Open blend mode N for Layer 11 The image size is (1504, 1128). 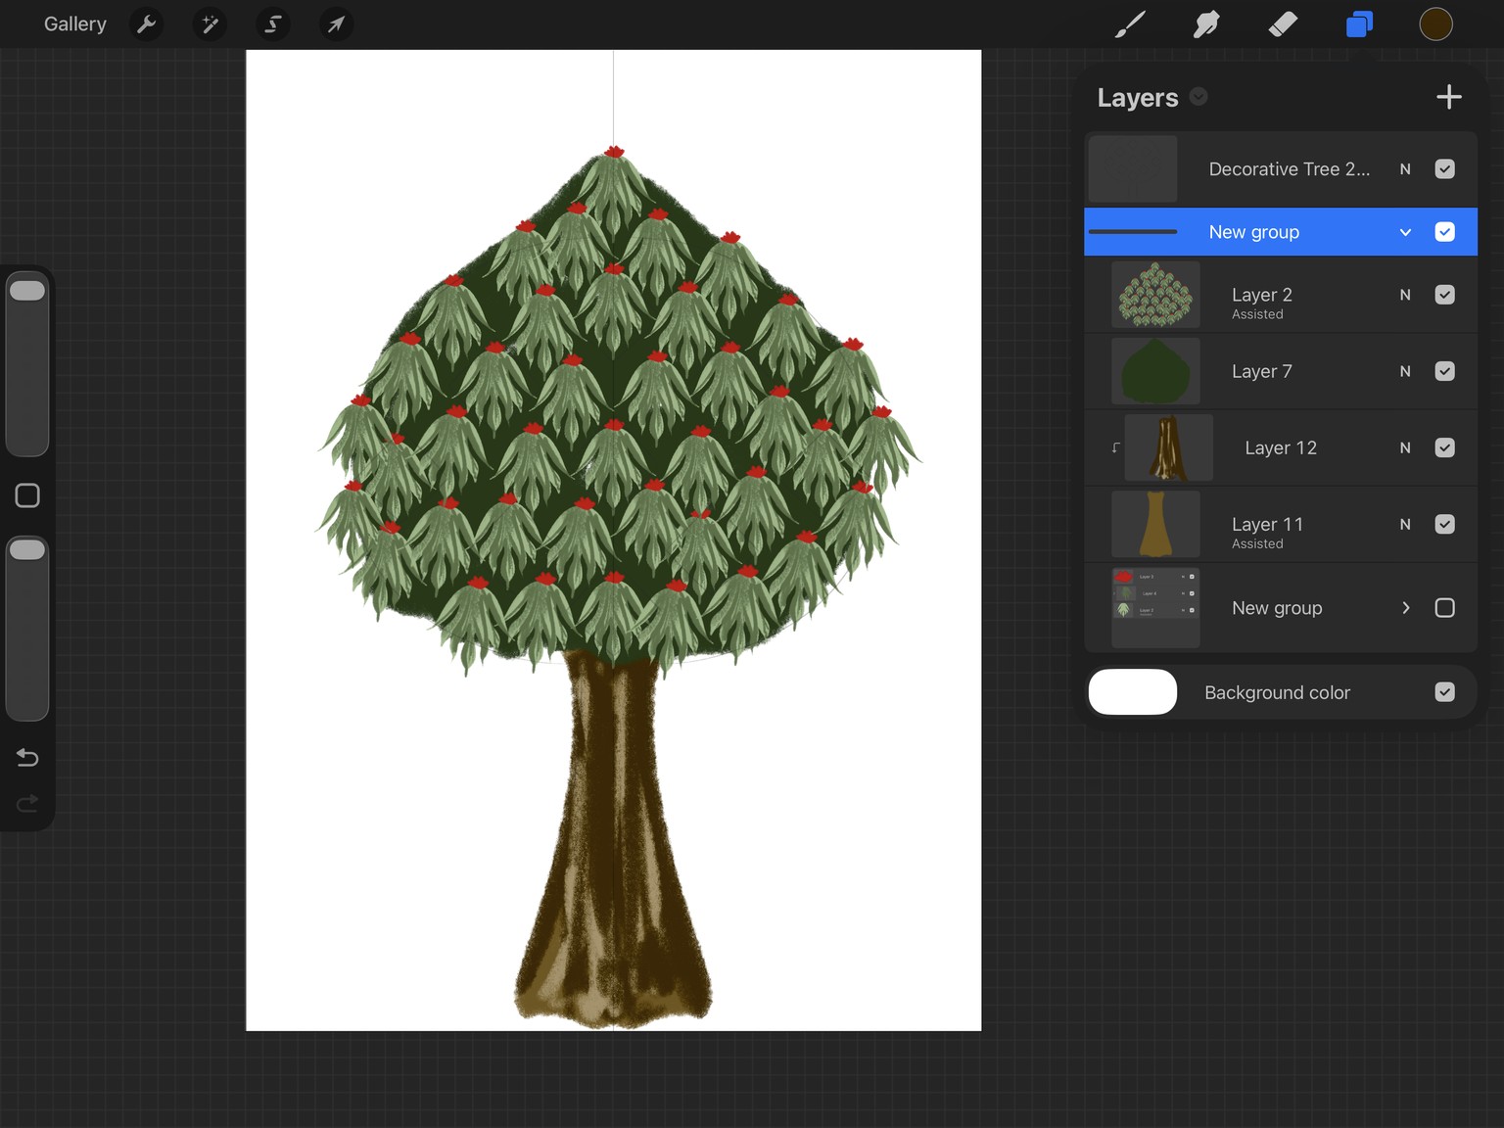coord(1405,524)
